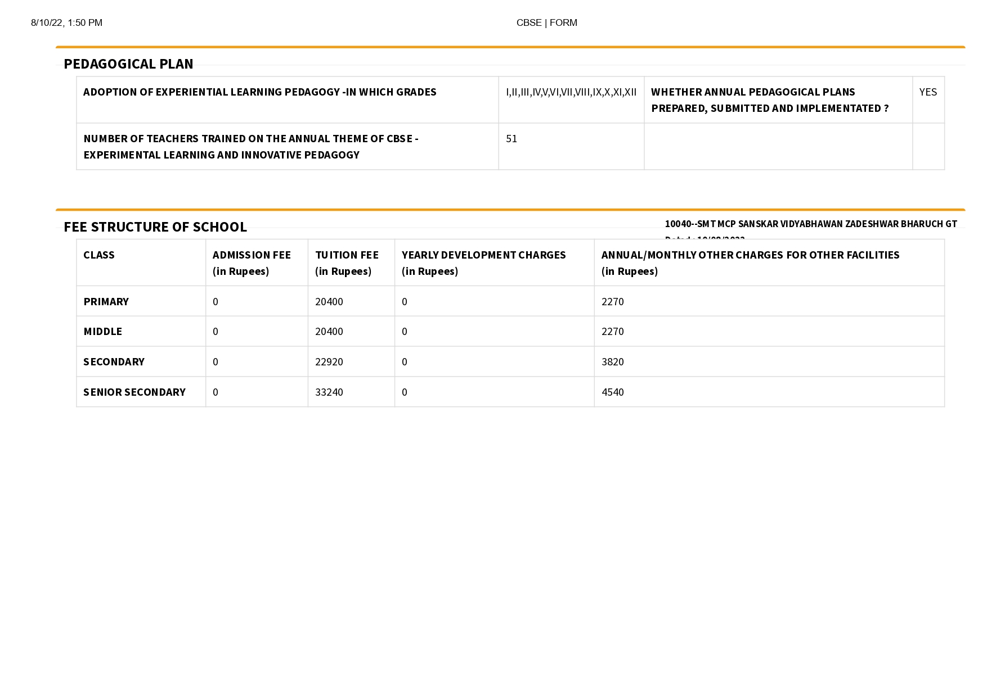Screen dimensions: 987x697
Task: Click the ADMISSION FEE column header
Action: (252, 263)
